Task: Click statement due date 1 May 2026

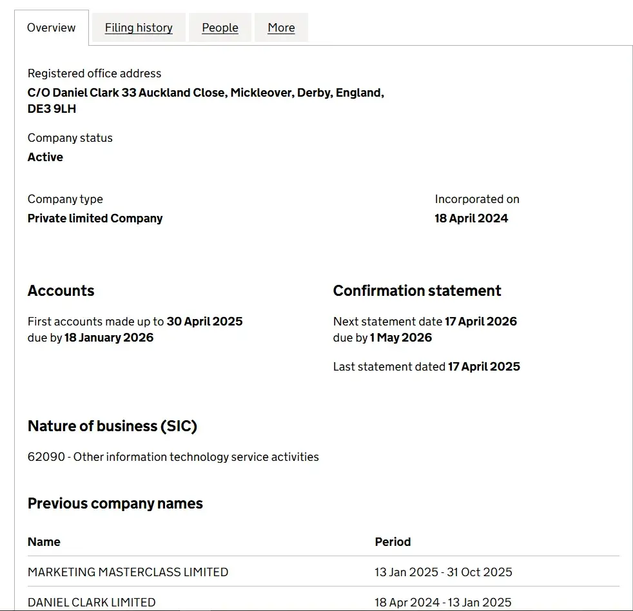Action: [x=401, y=337]
